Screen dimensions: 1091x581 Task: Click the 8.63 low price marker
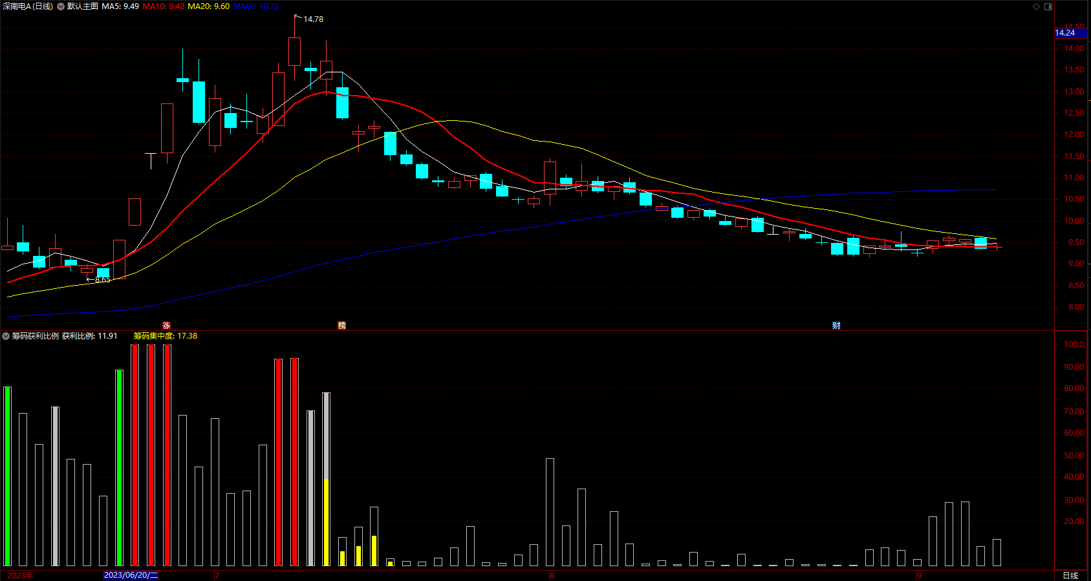click(x=102, y=280)
